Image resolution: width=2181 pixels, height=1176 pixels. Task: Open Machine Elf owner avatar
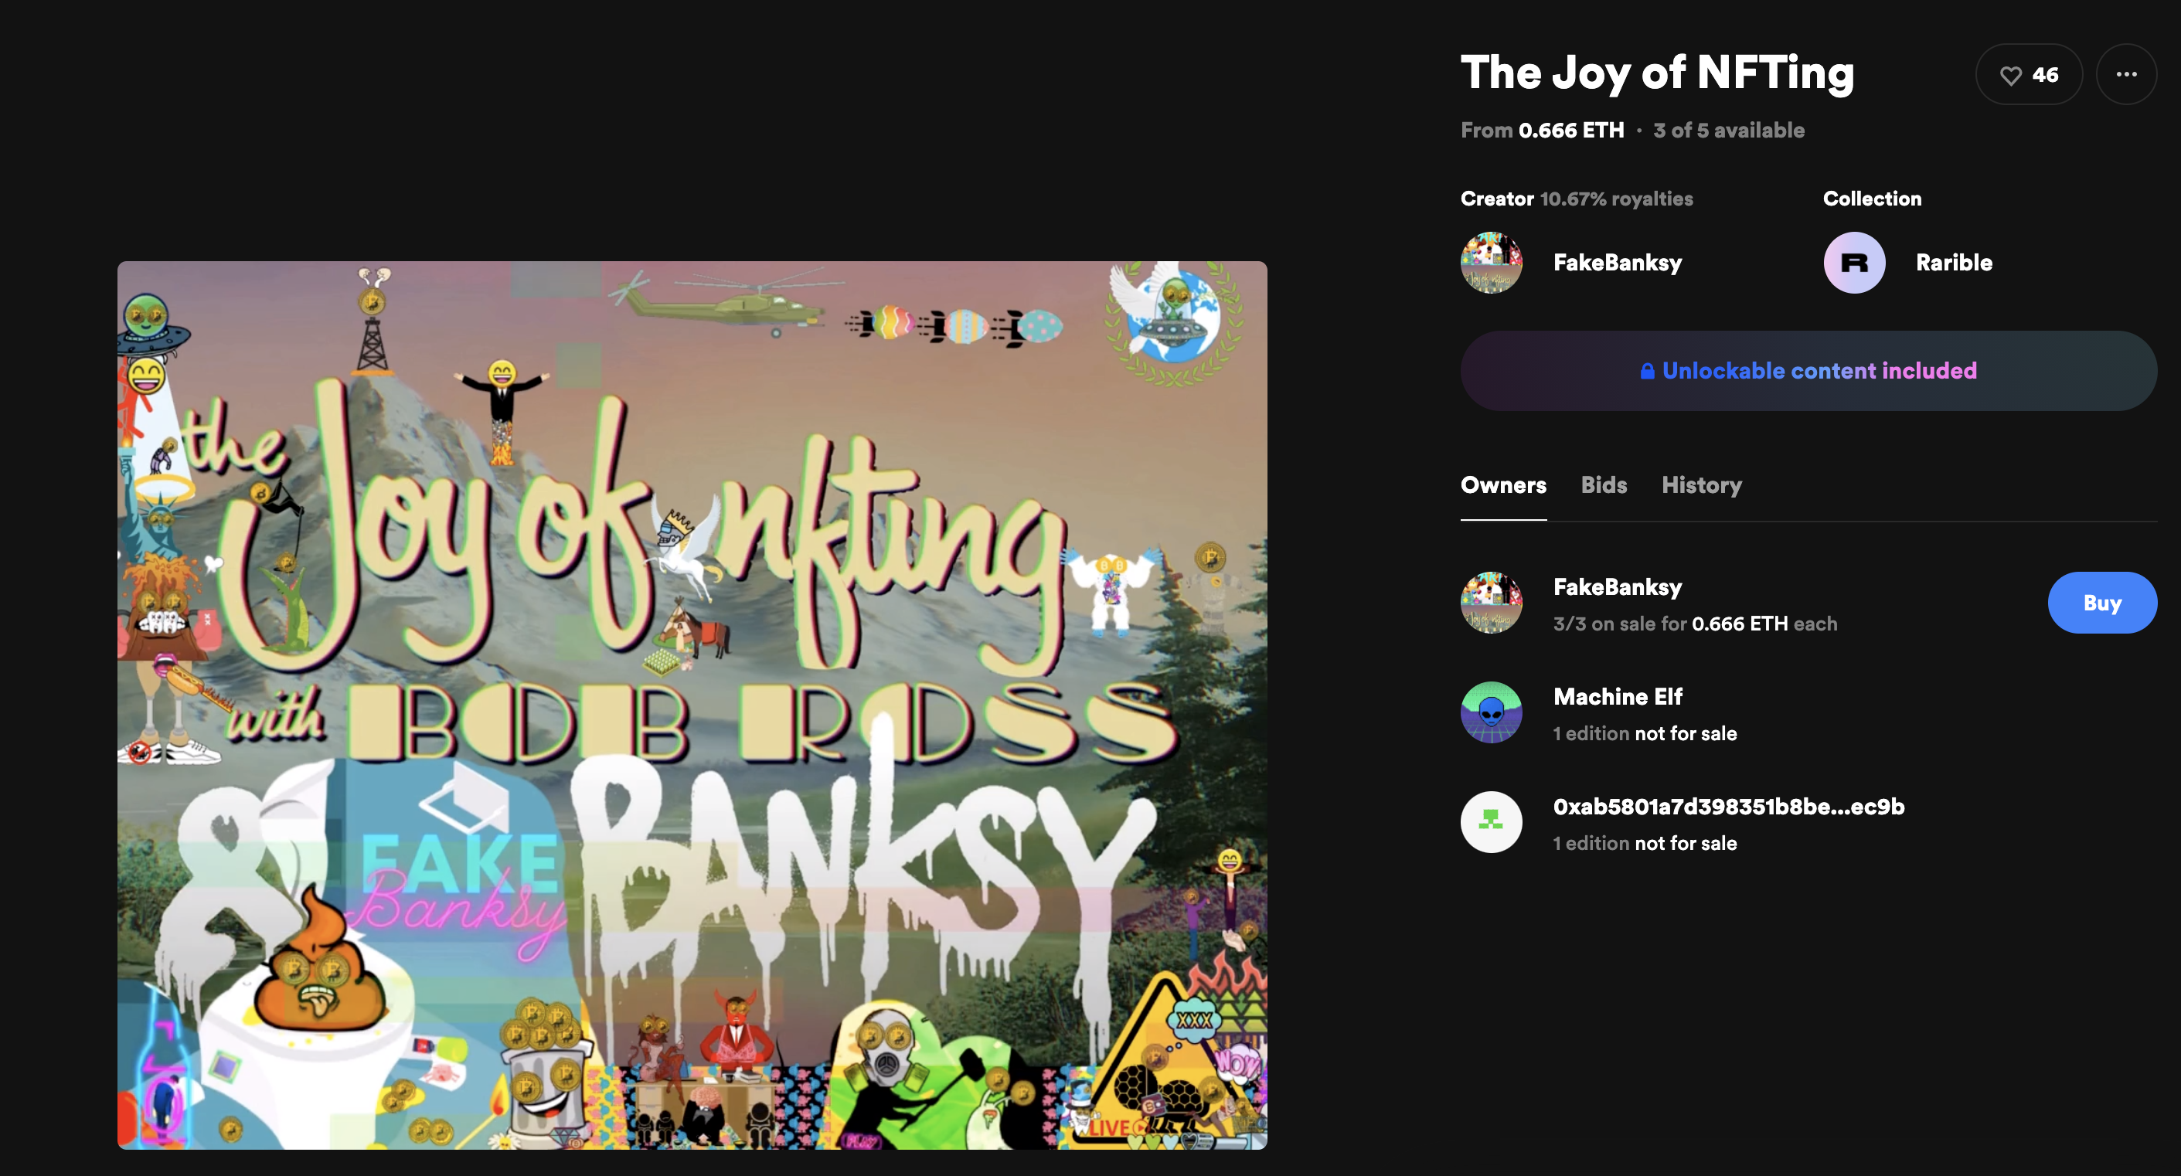coord(1491,713)
